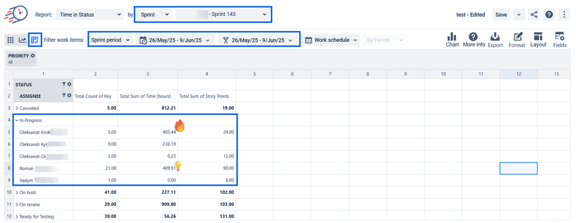Expand the On review status row
The width and height of the screenshot is (576, 223).
click(17, 205)
